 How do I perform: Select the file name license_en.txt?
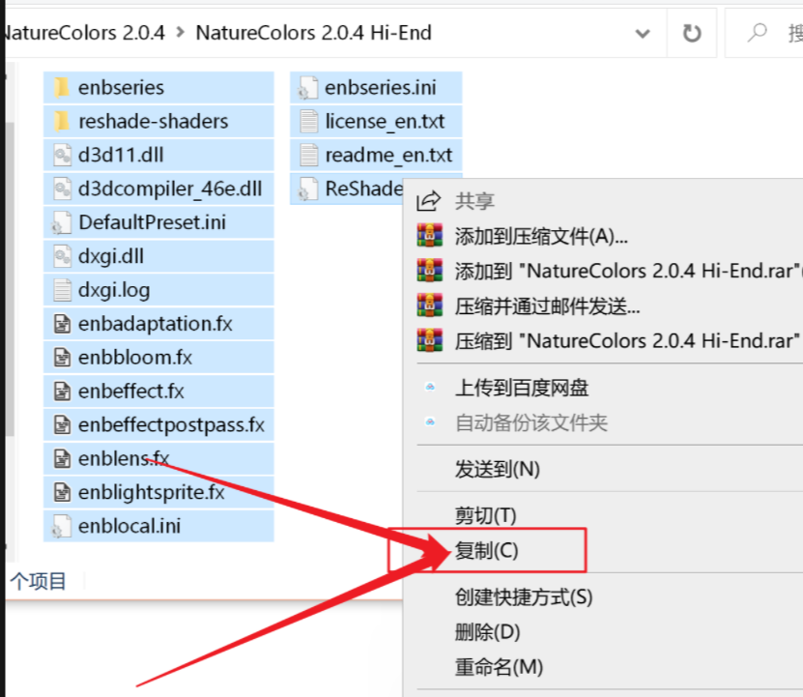point(386,122)
